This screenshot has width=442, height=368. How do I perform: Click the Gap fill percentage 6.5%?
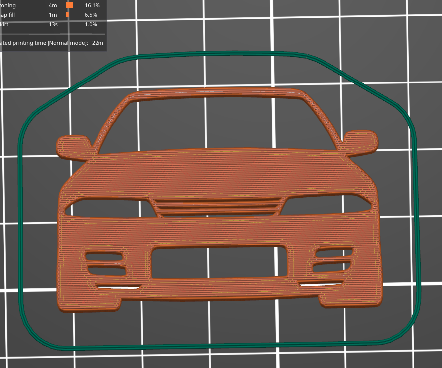[x=91, y=15]
